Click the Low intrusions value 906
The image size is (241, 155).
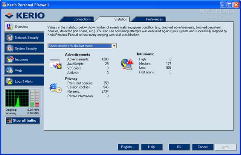(x=169, y=68)
